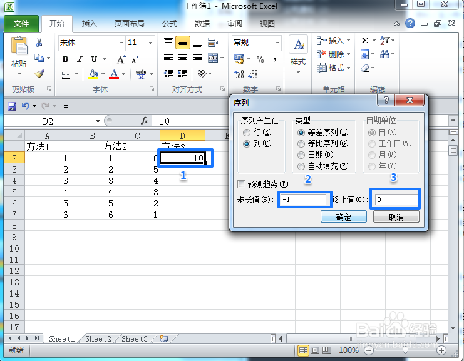Click the phonetic guide wén icon
Screen dimensions: 464x361
[141, 74]
